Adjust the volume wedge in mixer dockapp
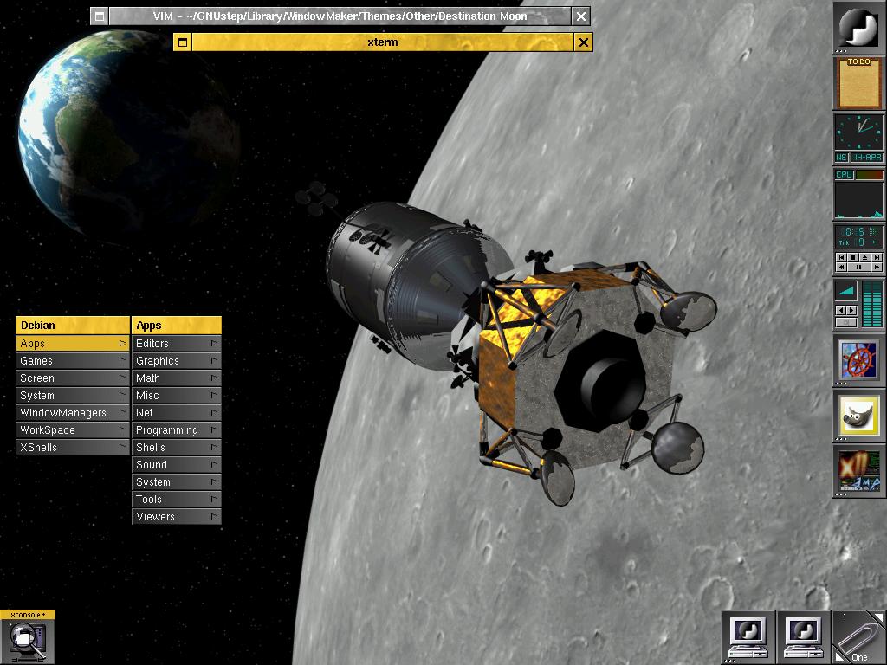Screen dimensions: 887x665 [x=845, y=292]
